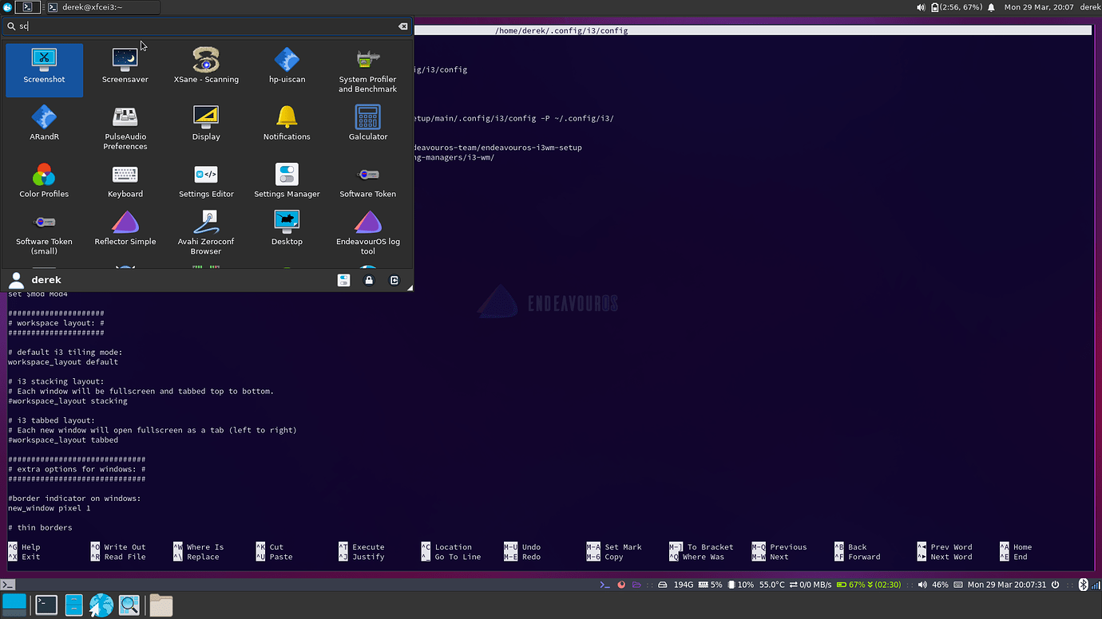Screen dimensions: 1102x619
Task: Open the Screensaver settings
Action: pyautogui.click(x=125, y=68)
